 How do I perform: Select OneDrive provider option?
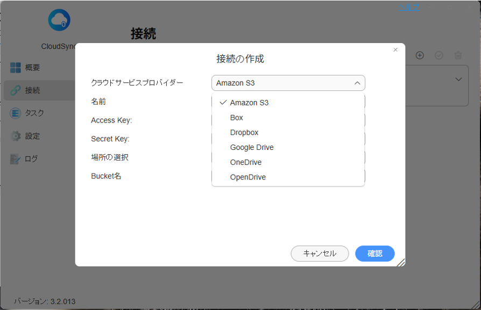tap(288, 162)
